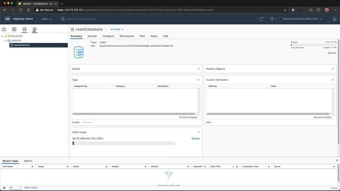Click the Refresh storage link
This screenshot has width=340, height=191.
click(x=332, y=53)
